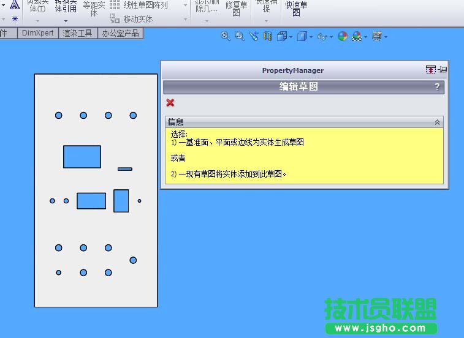
Task: Click the PropertyManager title text
Action: 292,70
